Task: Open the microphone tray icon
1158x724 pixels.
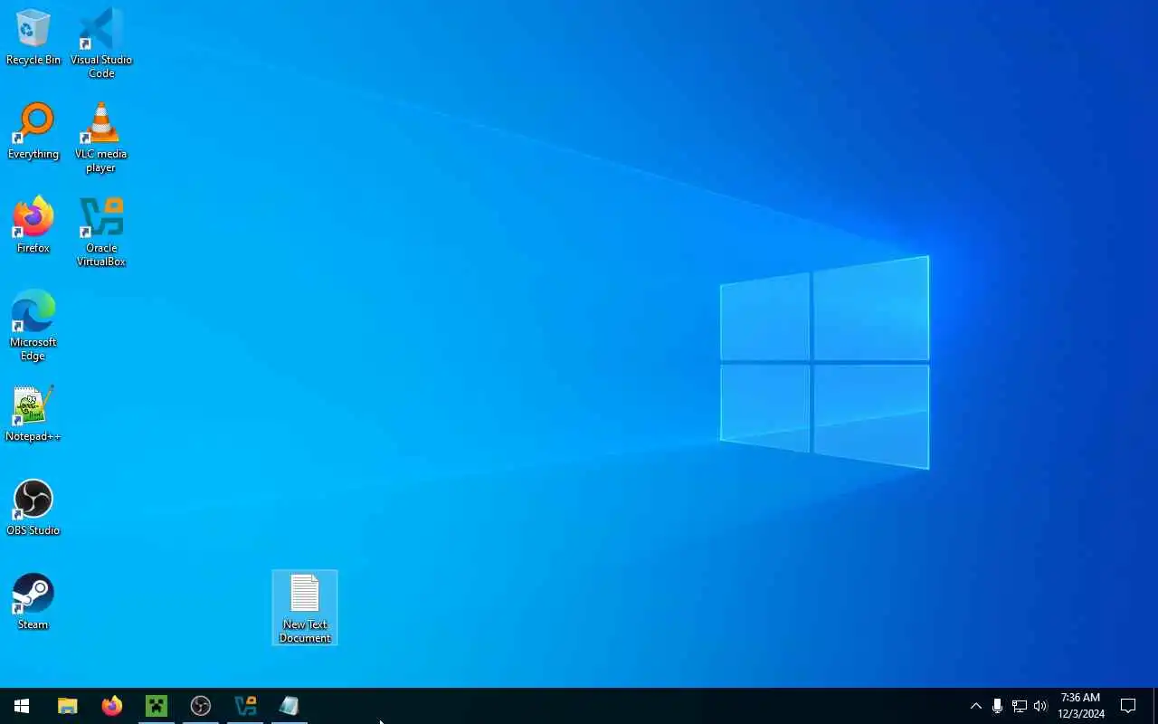Action: (x=997, y=706)
